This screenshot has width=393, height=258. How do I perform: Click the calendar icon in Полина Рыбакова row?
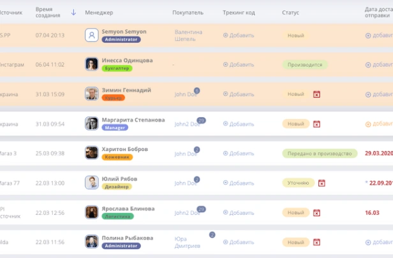pos(316,243)
